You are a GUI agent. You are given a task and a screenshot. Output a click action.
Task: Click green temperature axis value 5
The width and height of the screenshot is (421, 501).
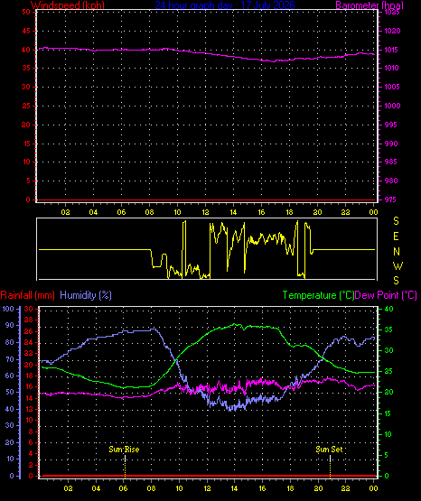tap(387, 455)
